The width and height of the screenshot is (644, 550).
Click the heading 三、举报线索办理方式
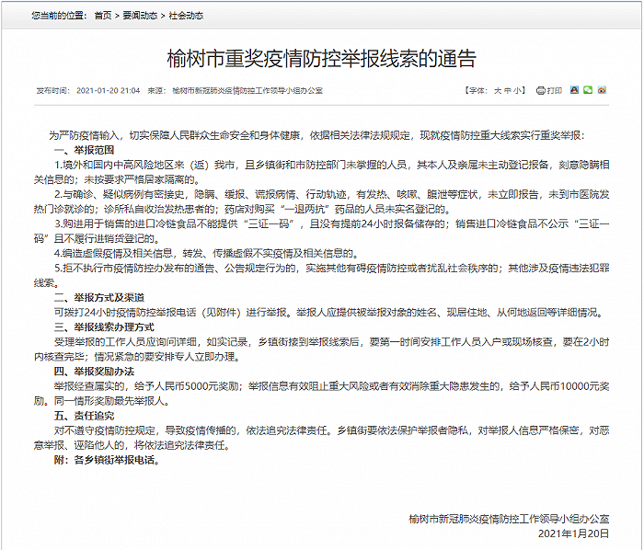pos(104,327)
